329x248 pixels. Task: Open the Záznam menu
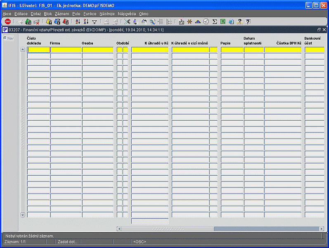pos(62,14)
